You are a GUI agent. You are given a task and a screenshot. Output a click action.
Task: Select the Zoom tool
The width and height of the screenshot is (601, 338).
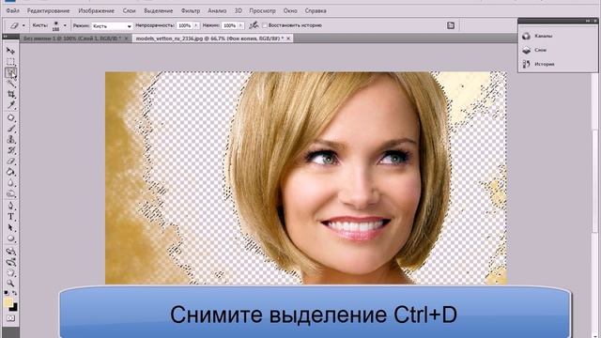(x=10, y=284)
